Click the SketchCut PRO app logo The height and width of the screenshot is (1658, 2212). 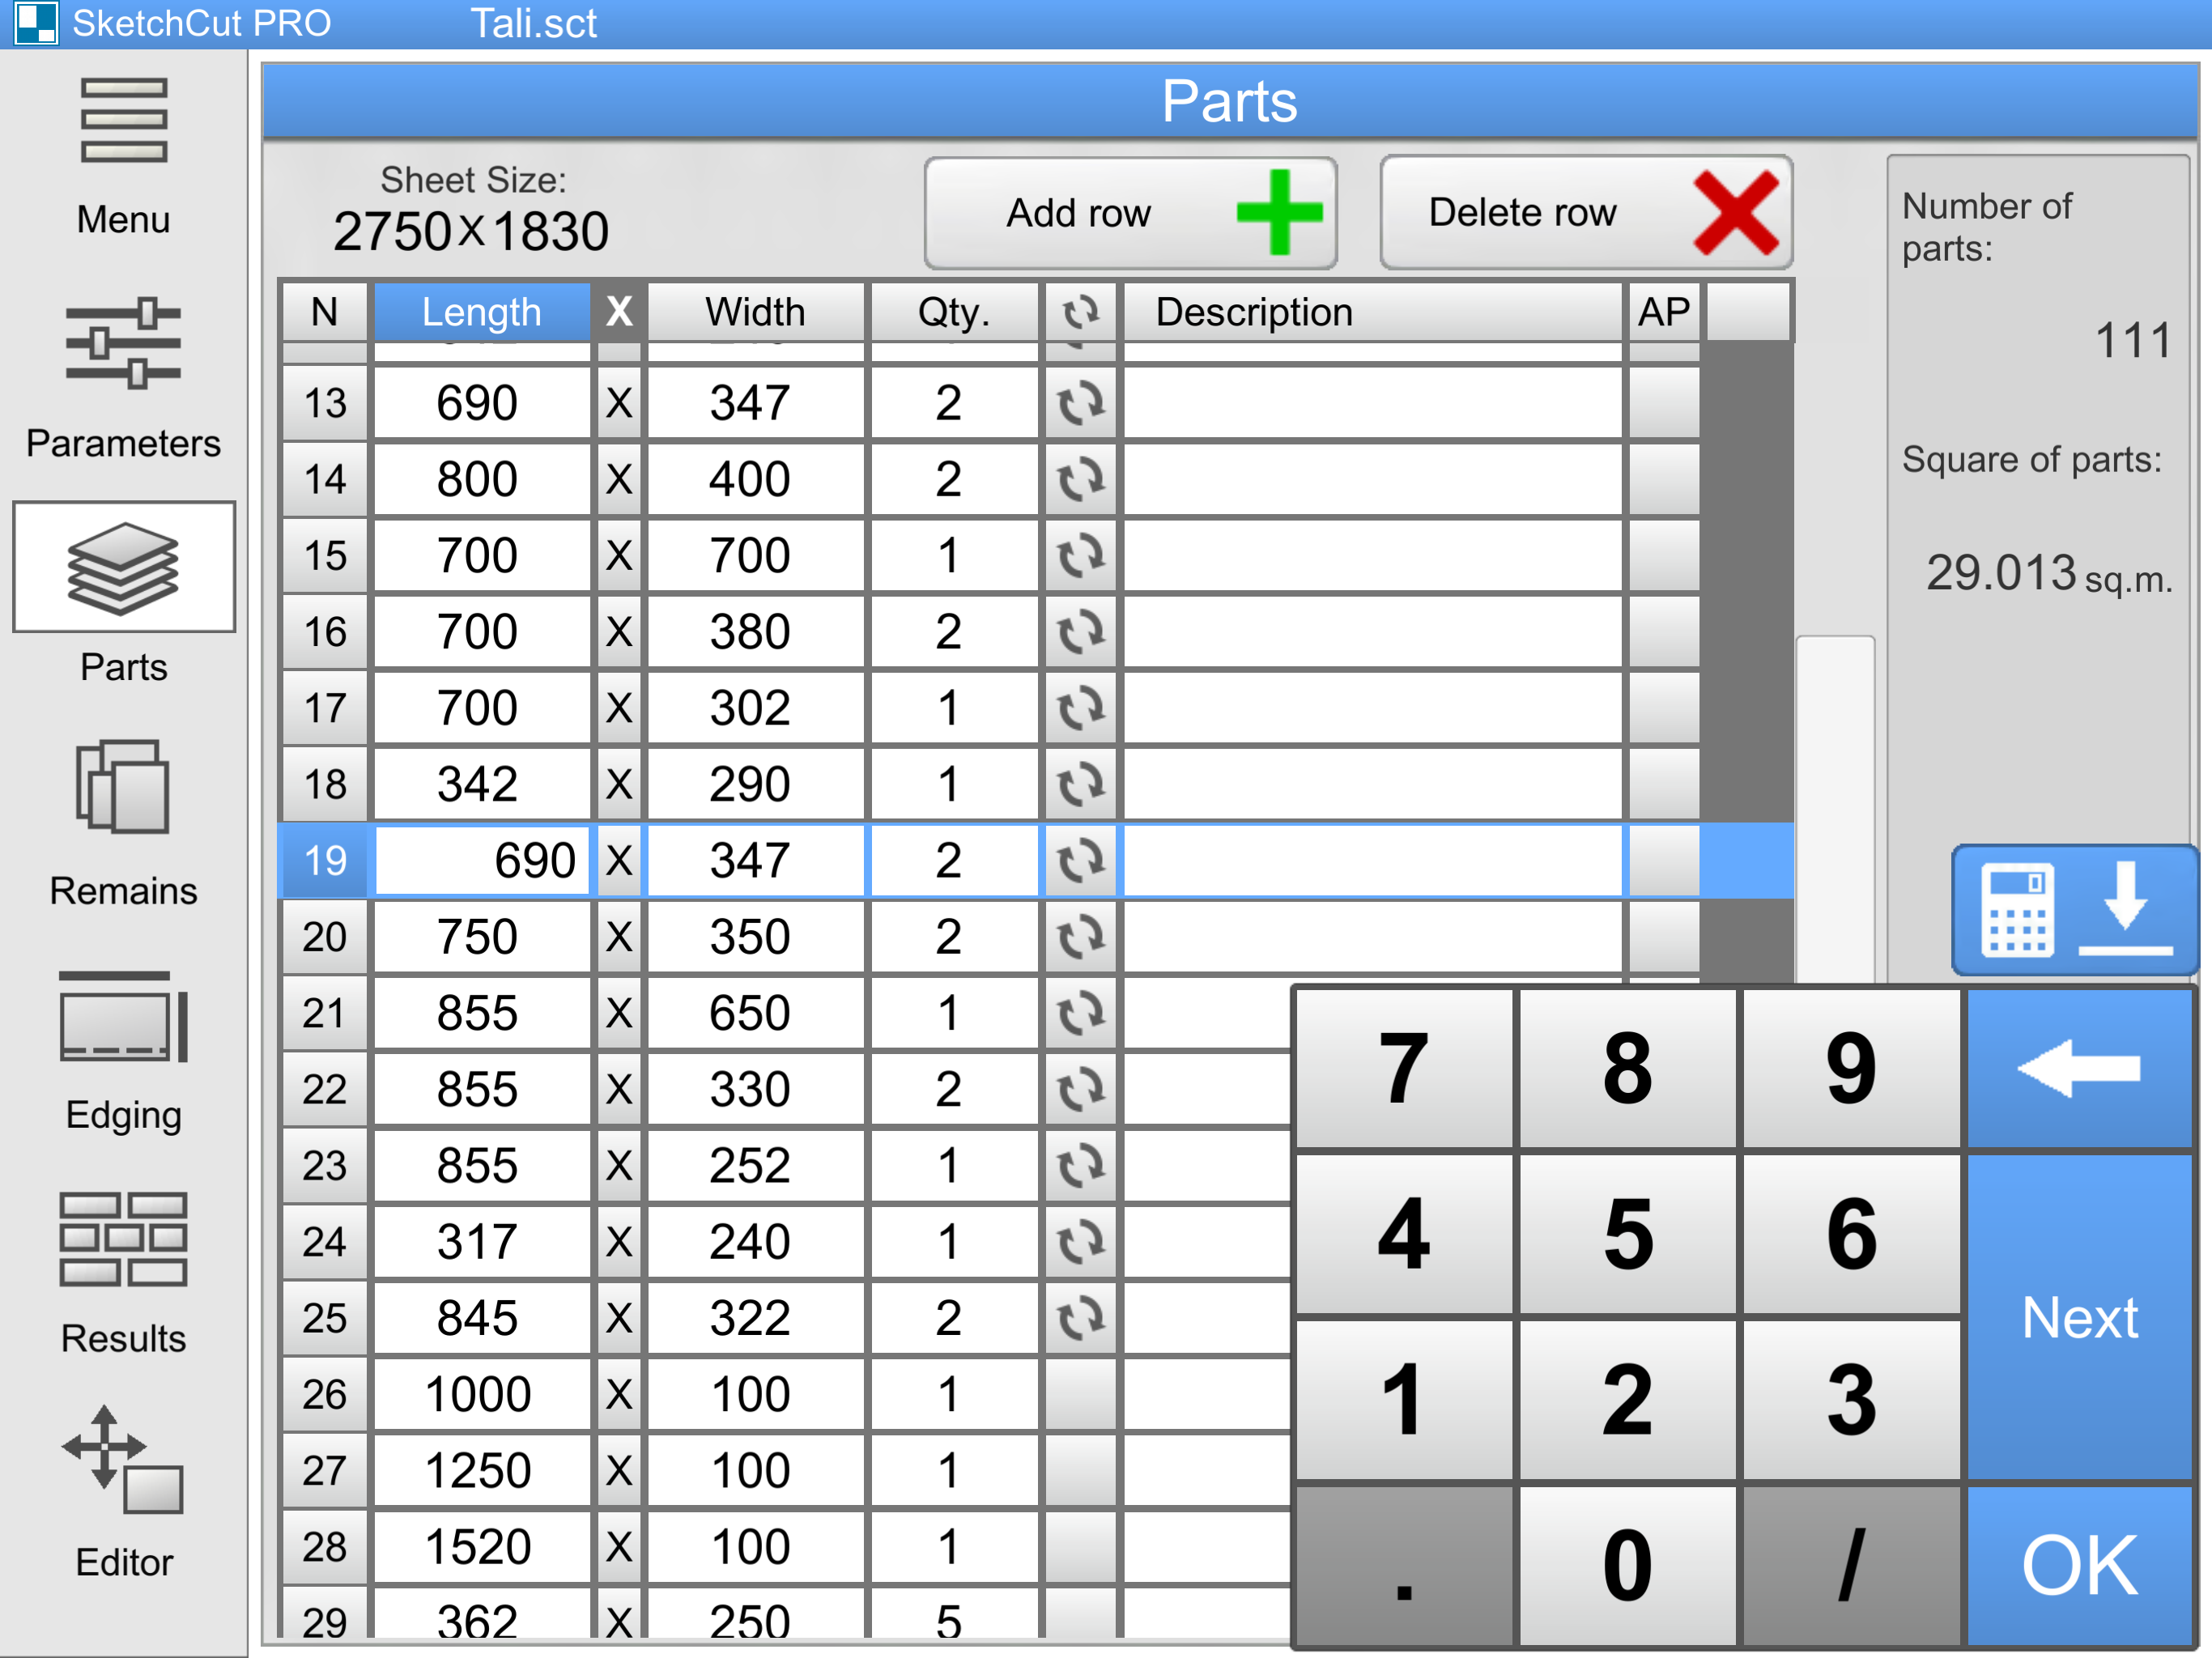pos(36,23)
